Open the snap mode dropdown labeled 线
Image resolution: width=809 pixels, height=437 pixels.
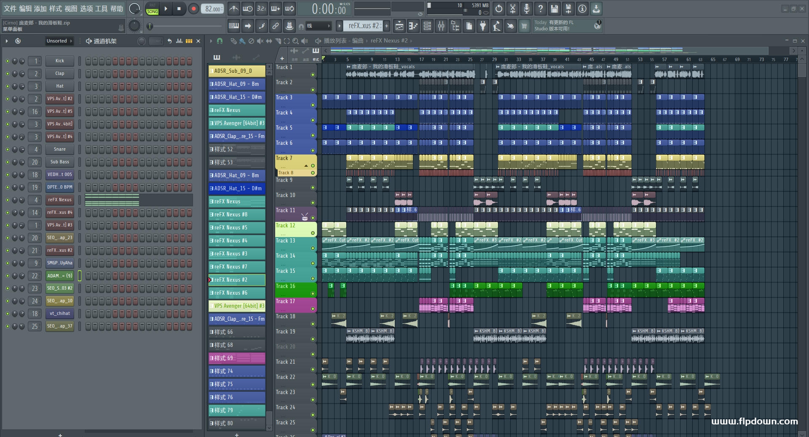pos(318,26)
